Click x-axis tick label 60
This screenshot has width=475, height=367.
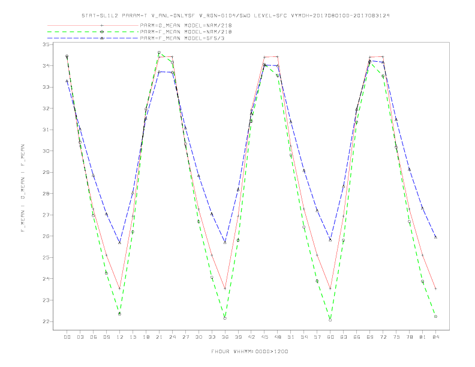point(330,337)
